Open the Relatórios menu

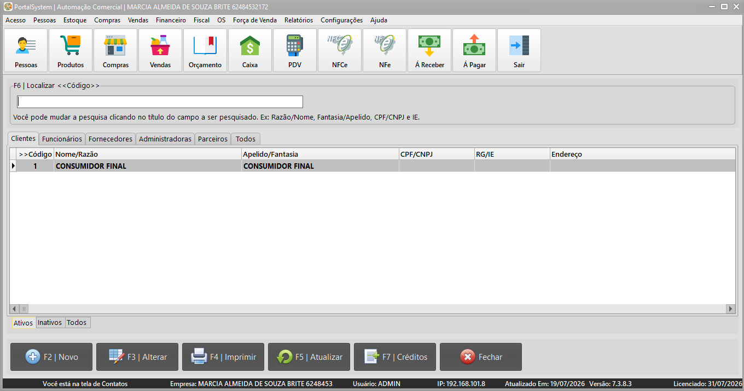tap(299, 20)
